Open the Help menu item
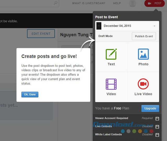 click(x=117, y=3)
